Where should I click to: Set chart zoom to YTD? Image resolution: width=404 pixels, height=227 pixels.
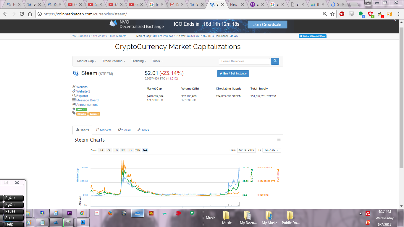[x=138, y=150]
